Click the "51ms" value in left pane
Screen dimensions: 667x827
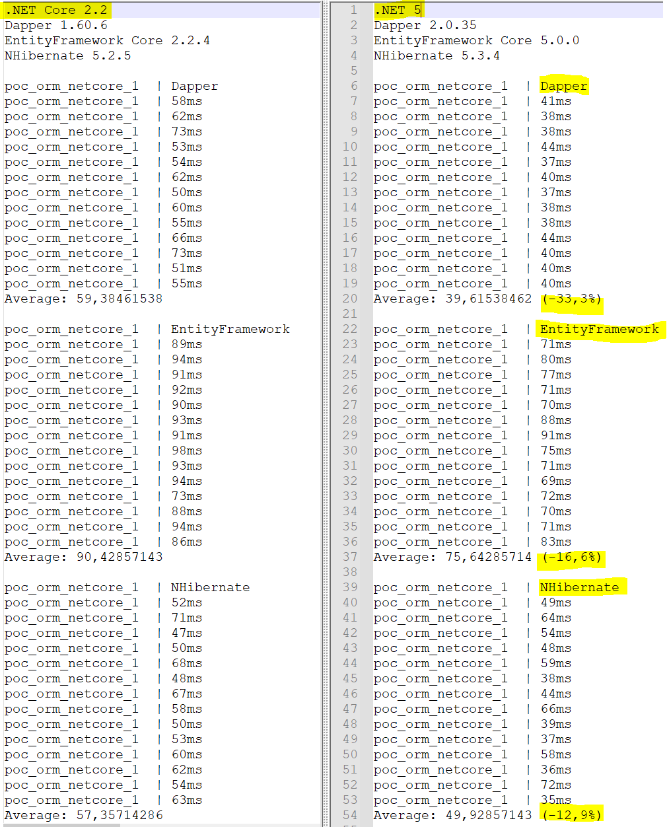tap(187, 268)
